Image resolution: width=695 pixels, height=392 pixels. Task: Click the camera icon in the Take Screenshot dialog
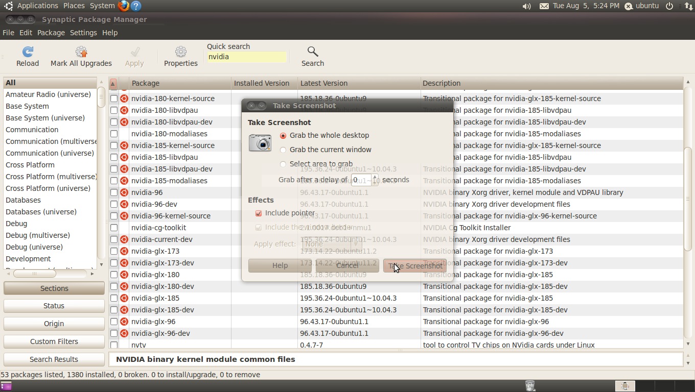(260, 142)
